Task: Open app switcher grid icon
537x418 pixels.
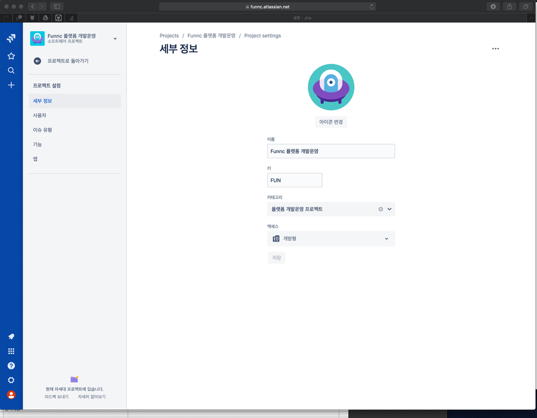Action: (x=11, y=351)
